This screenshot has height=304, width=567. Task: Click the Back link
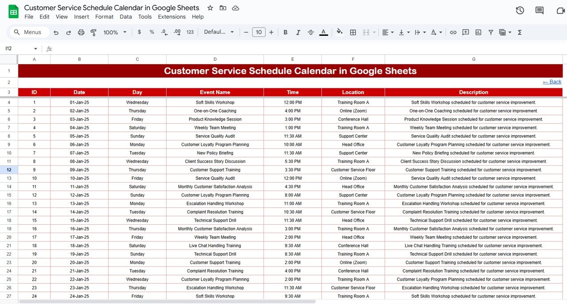coord(552,82)
